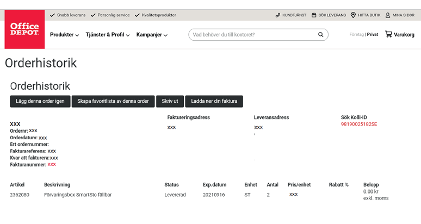Click 'Ladda ner din faktura' button
This screenshot has height=224, width=421.
click(214, 101)
